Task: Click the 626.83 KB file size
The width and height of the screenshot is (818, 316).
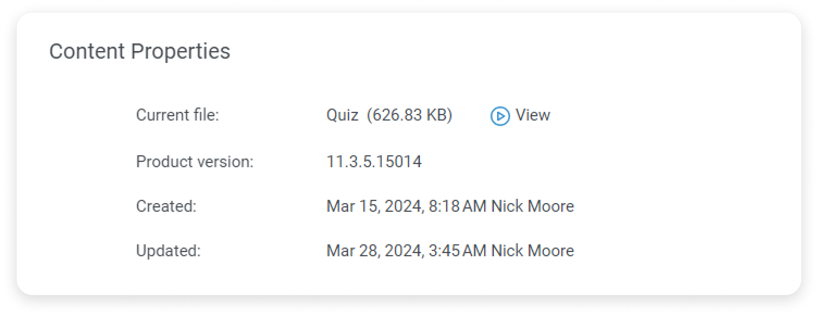Action: [410, 116]
